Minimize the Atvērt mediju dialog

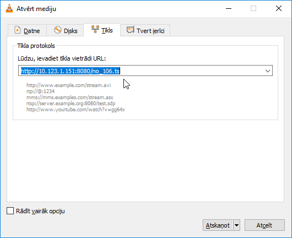pos(229,8)
